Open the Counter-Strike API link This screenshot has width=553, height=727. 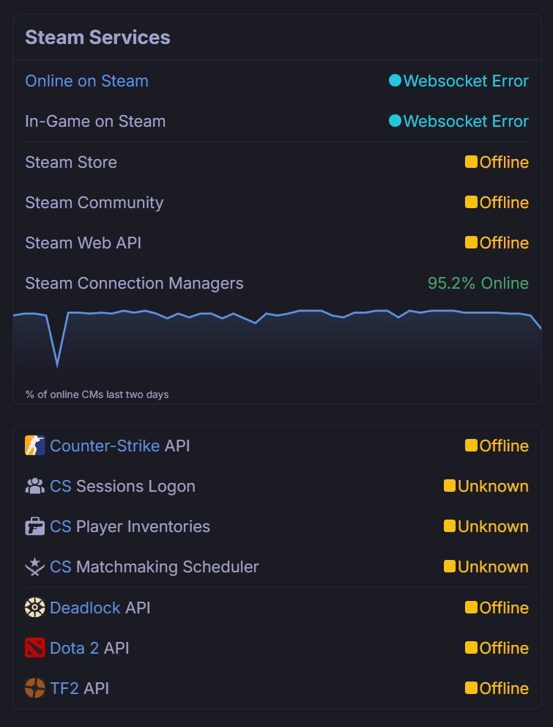coord(105,446)
